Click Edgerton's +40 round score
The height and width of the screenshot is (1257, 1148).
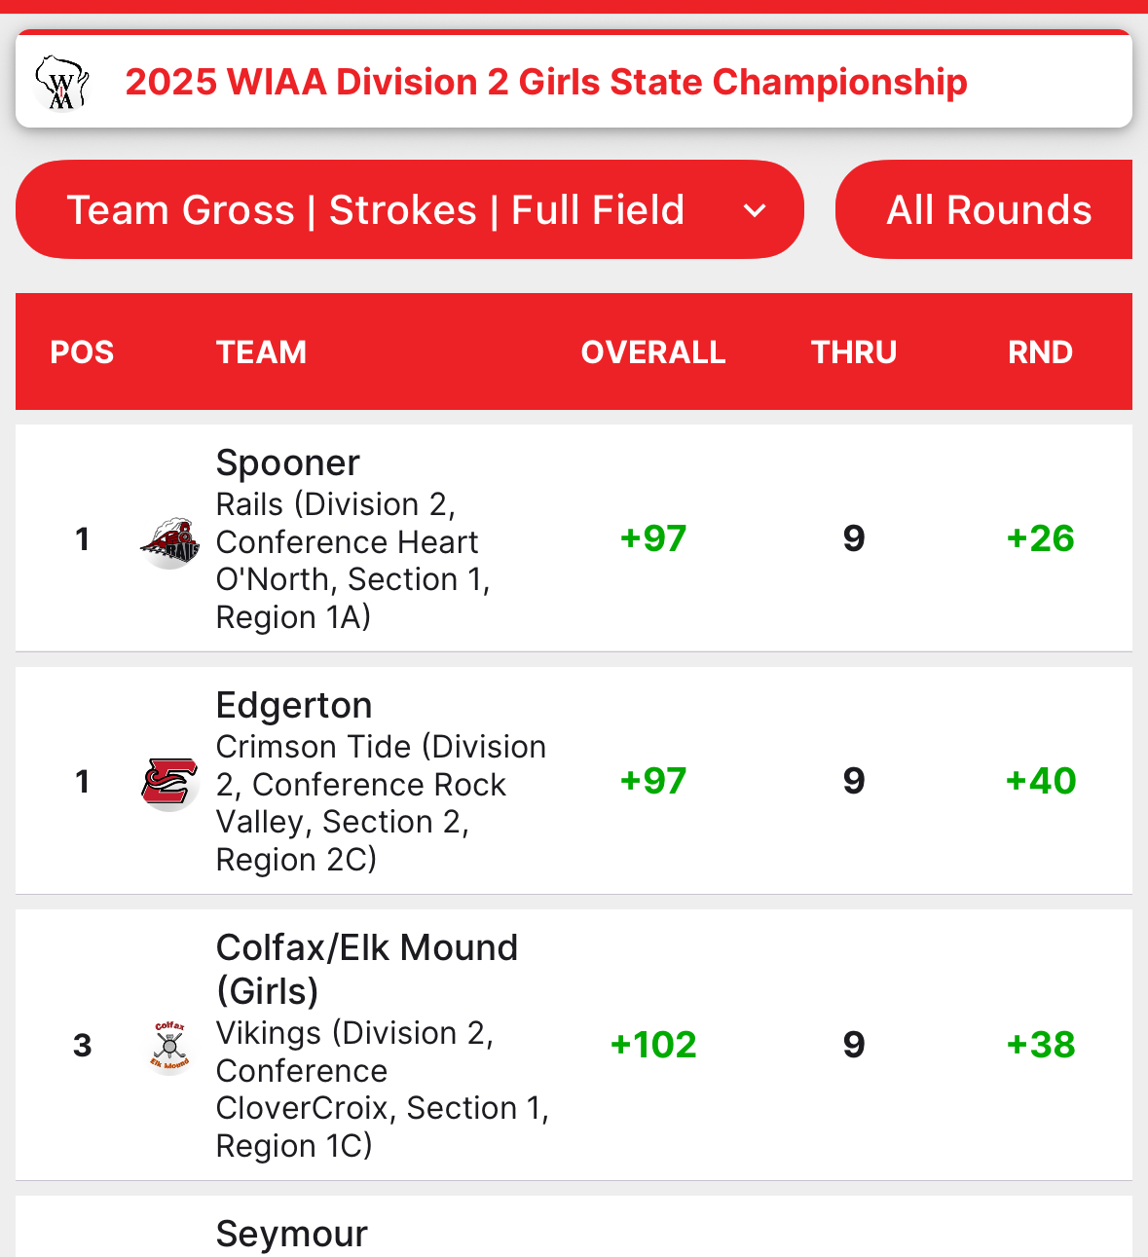tap(1040, 781)
